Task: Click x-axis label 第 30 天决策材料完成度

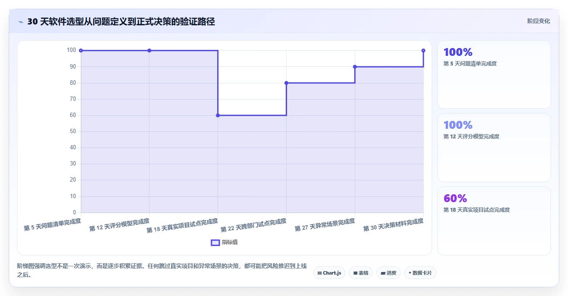Action: [393, 225]
